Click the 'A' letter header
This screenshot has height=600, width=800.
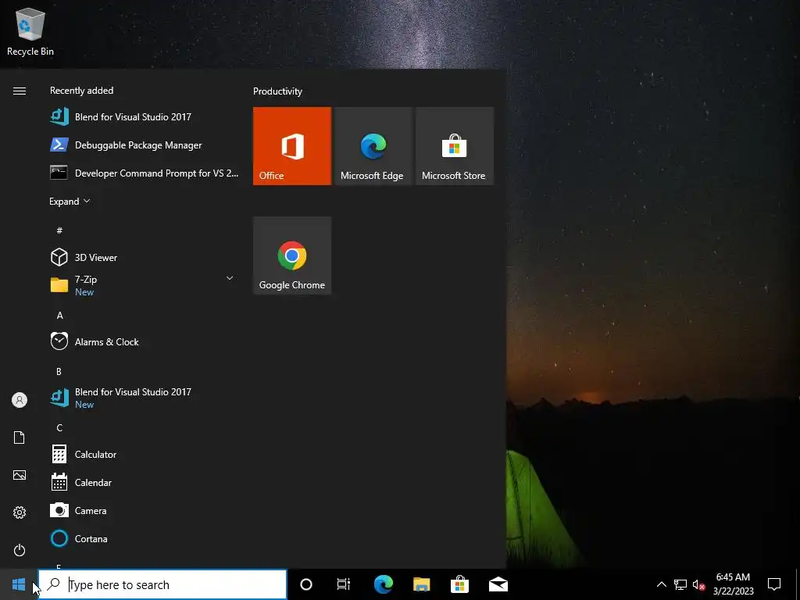(59, 316)
